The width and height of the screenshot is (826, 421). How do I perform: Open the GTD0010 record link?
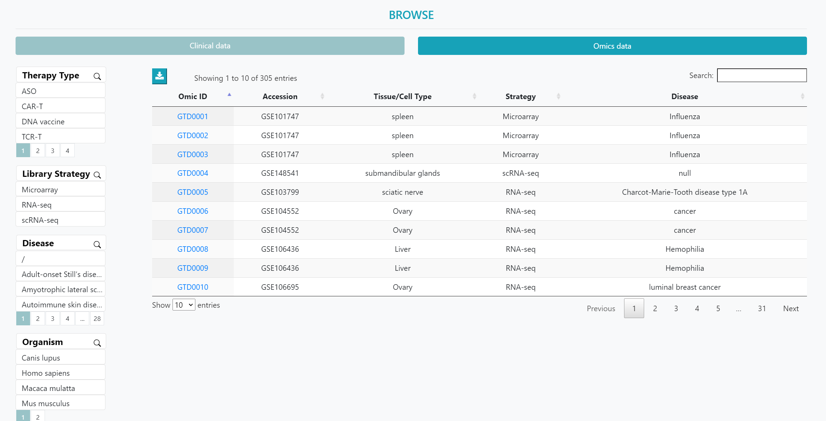[193, 287]
